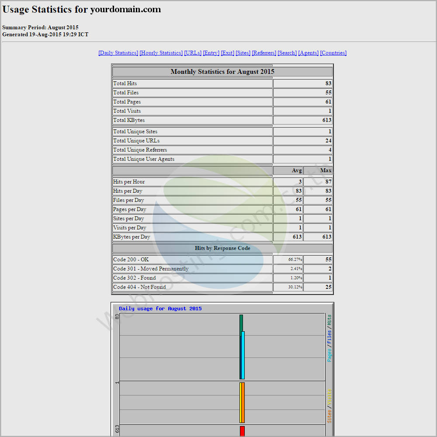The width and height of the screenshot is (437, 437).
Task: Click the Hits per Day label
Action: (x=128, y=191)
